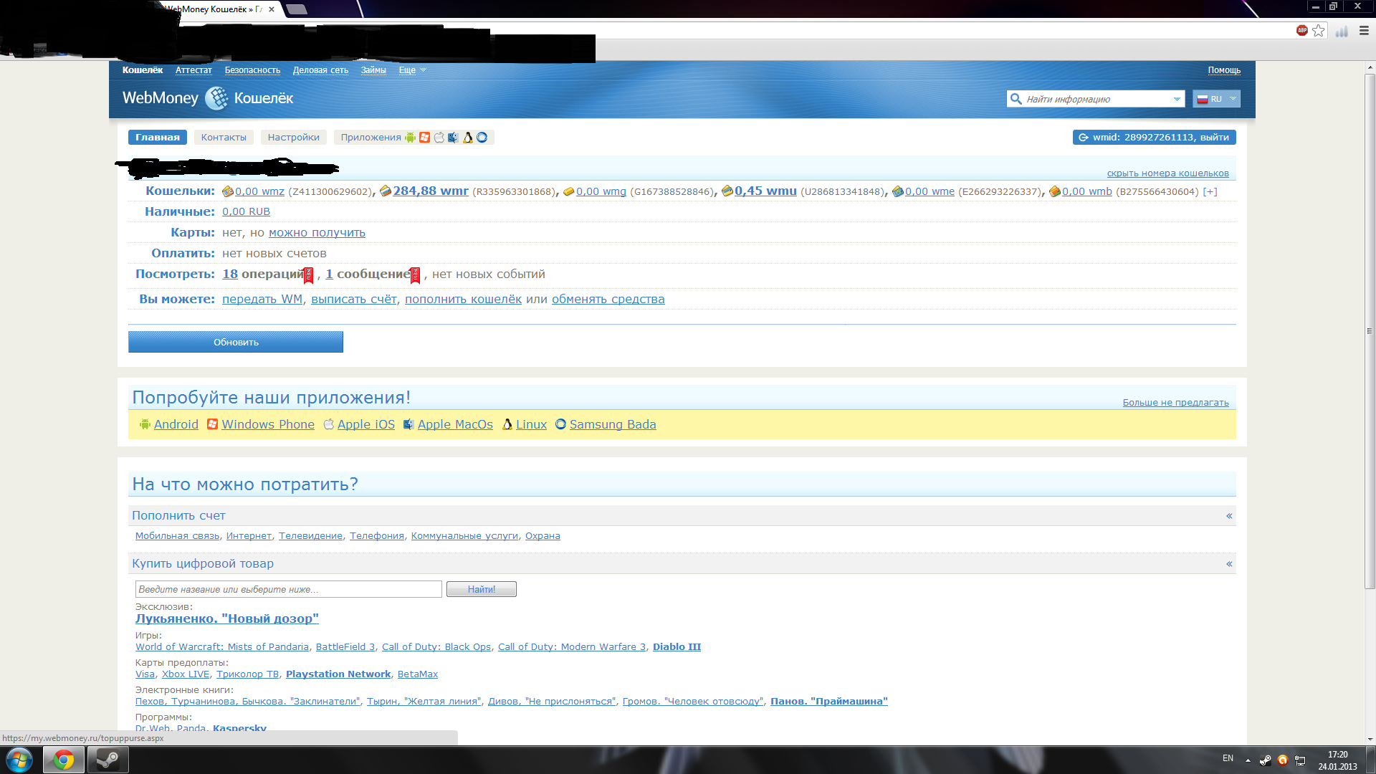Click the AdBlock Plus extension icon
This screenshot has width=1376, height=774.
[1301, 30]
